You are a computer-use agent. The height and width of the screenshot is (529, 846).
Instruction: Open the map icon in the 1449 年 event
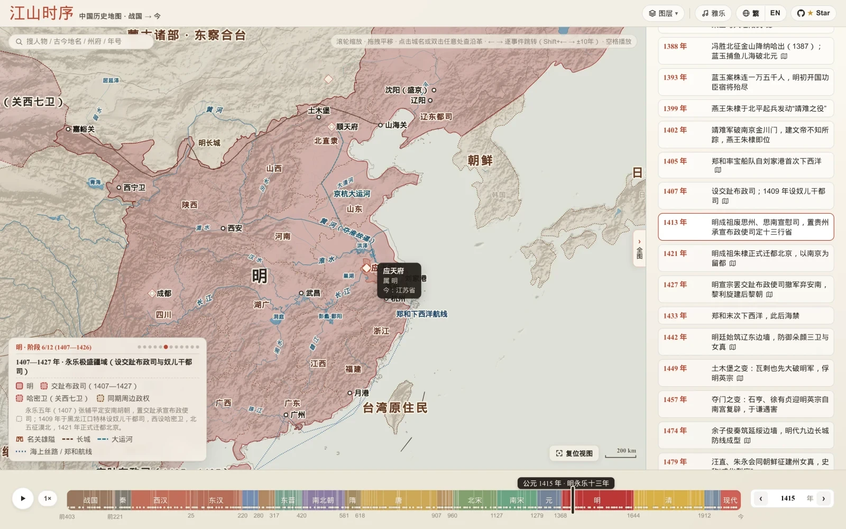(740, 379)
